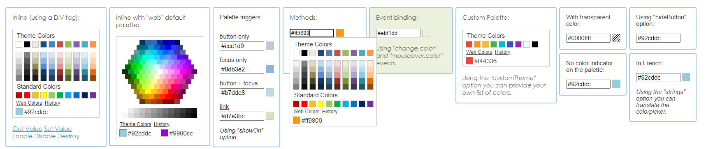Click the Disable link
This screenshot has height=149, width=706.
(x=45, y=136)
